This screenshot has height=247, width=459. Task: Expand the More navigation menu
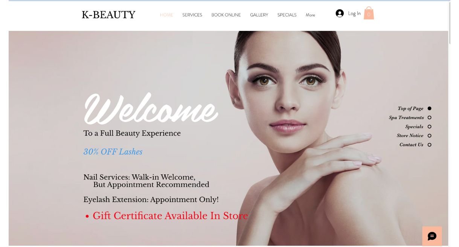(310, 15)
